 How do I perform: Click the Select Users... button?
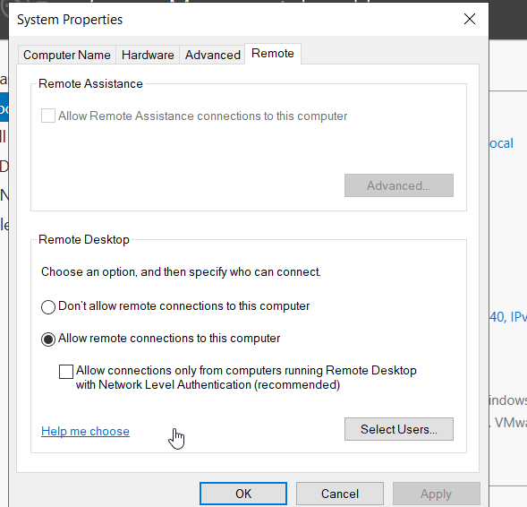pos(399,429)
